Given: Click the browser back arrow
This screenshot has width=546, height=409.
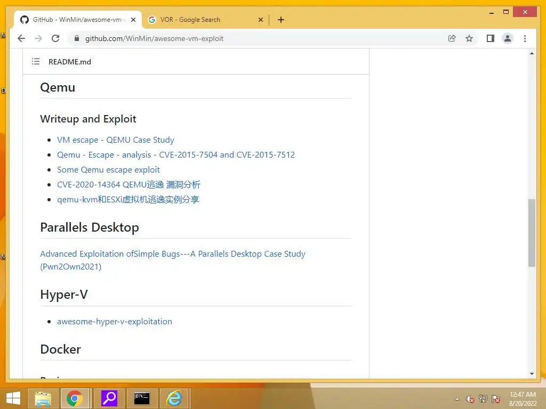Looking at the screenshot, I should coord(21,38).
